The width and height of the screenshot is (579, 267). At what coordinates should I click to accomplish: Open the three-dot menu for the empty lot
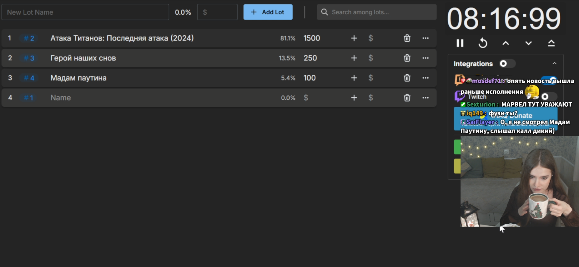(x=425, y=98)
